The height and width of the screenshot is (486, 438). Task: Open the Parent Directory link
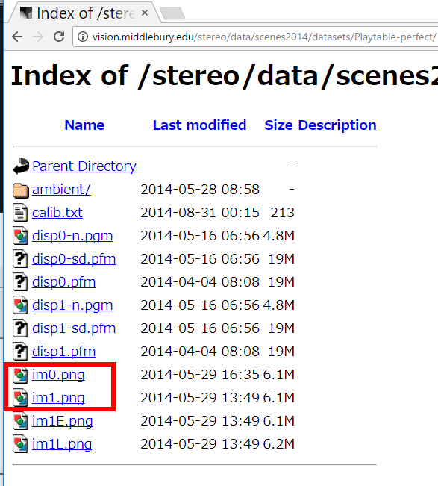coord(84,166)
